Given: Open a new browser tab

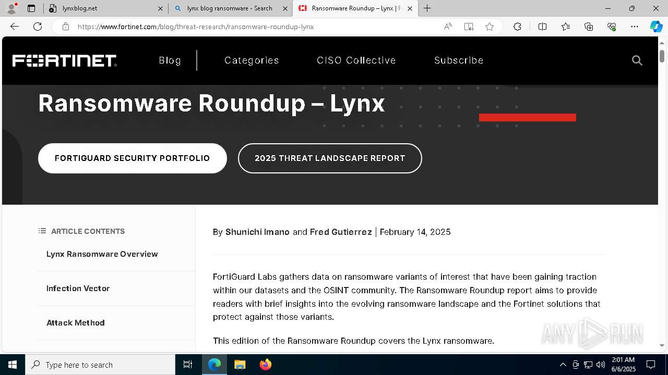Looking at the screenshot, I should coord(427,8).
